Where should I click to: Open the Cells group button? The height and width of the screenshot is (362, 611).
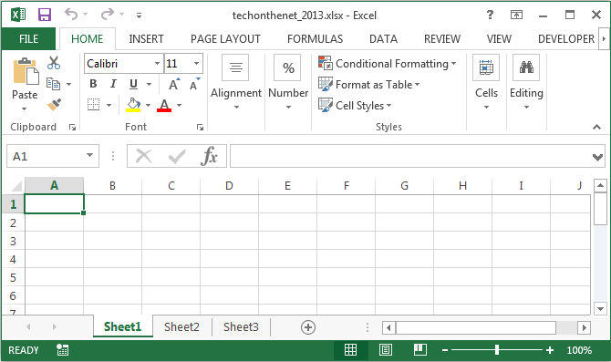486,83
